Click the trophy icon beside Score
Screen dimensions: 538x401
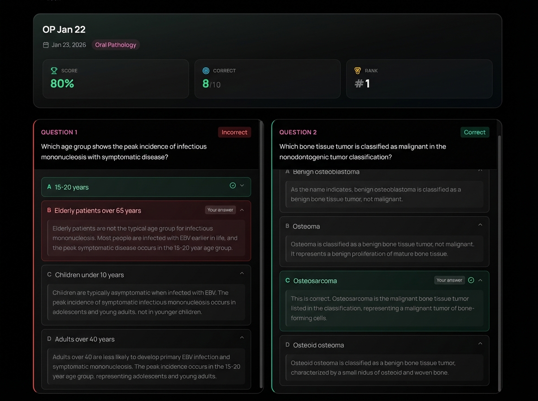point(54,71)
